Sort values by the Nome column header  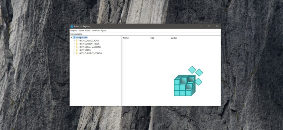(x=126, y=38)
